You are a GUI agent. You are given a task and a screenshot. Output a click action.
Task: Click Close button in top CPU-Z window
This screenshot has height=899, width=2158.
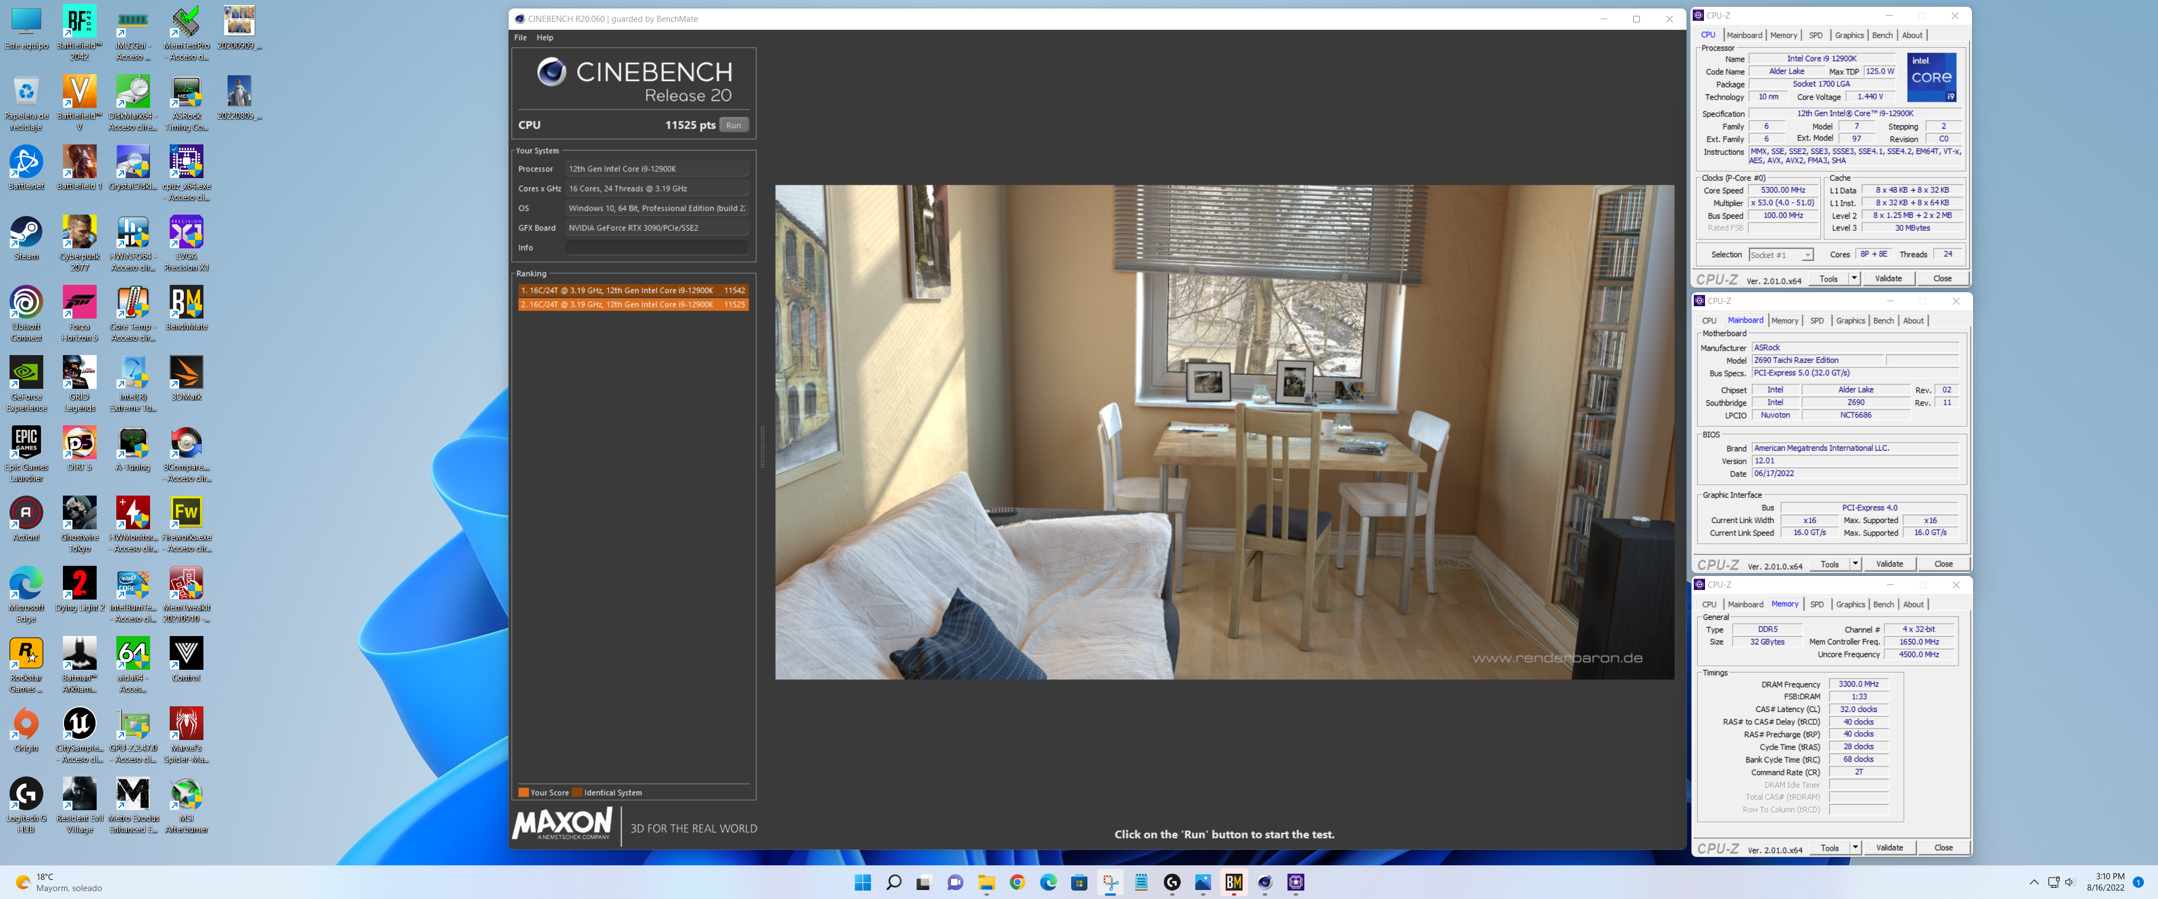click(1943, 278)
